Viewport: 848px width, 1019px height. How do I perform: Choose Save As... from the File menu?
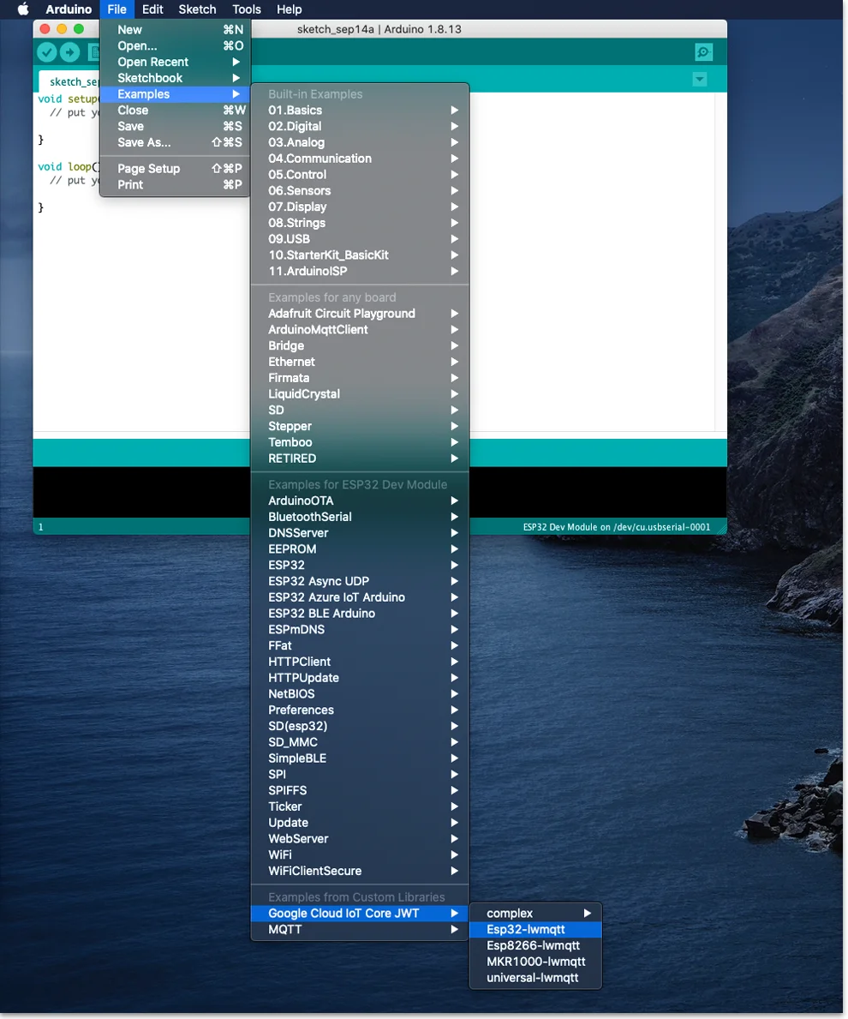175,142
